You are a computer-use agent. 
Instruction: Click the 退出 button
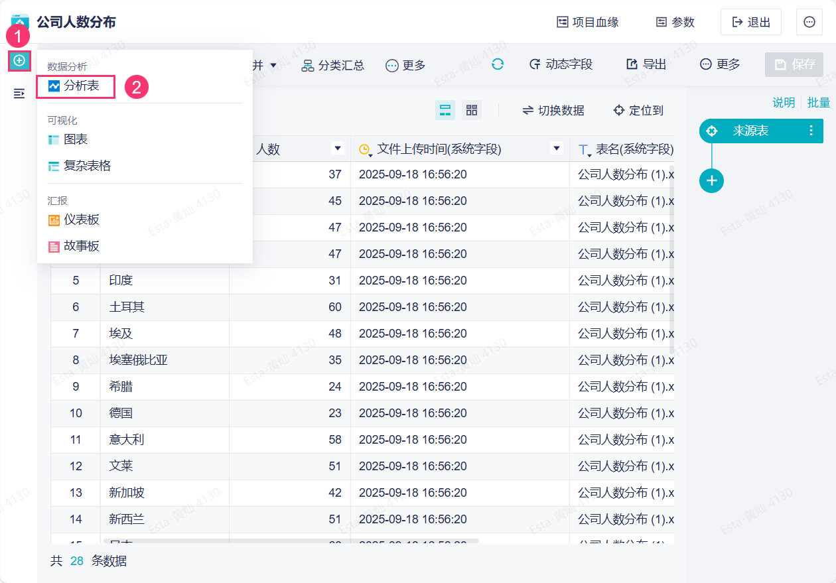point(751,22)
